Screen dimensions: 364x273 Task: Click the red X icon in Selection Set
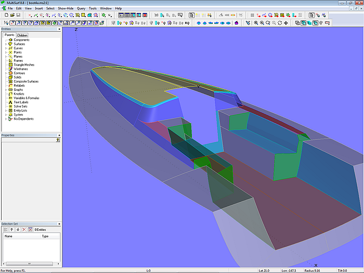(24, 229)
